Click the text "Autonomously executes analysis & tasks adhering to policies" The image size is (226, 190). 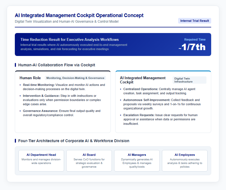[185, 163]
